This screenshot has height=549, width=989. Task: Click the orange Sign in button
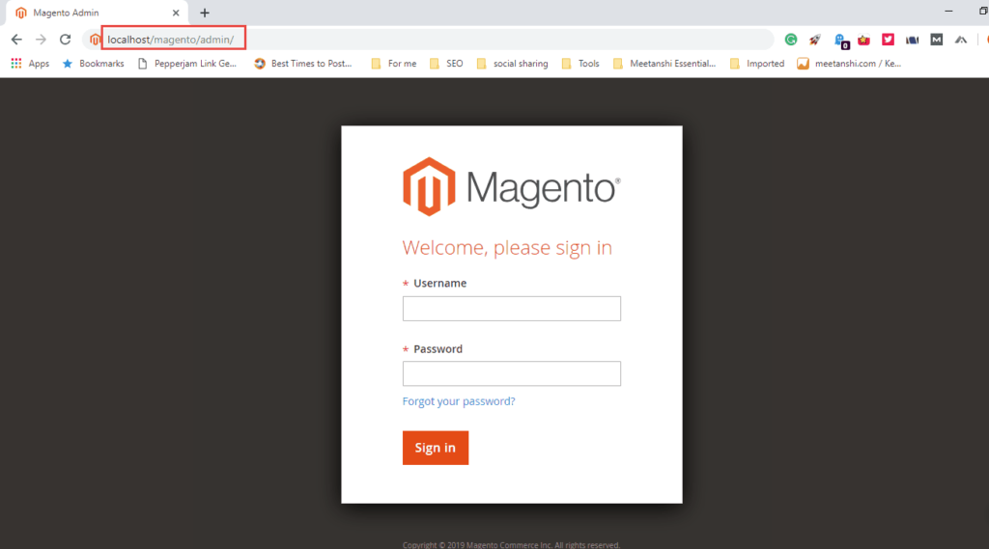[436, 448]
